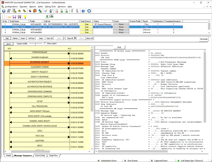Click the green traffic light icon

pos(47,16)
